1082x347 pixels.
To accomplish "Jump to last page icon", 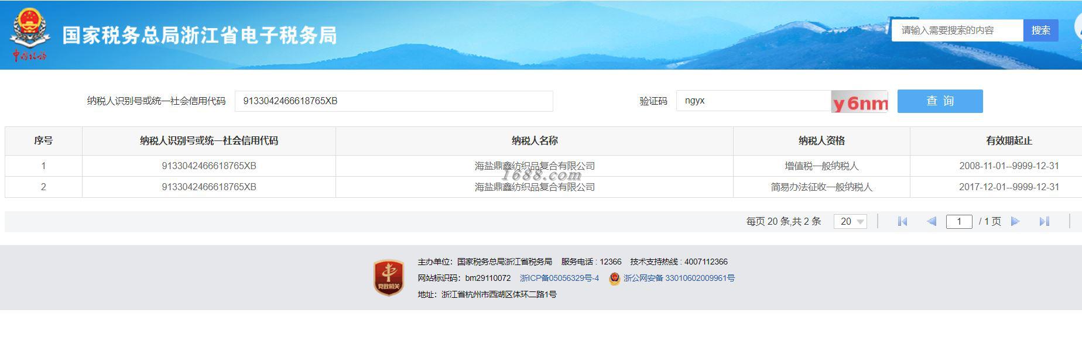I will point(1044,221).
